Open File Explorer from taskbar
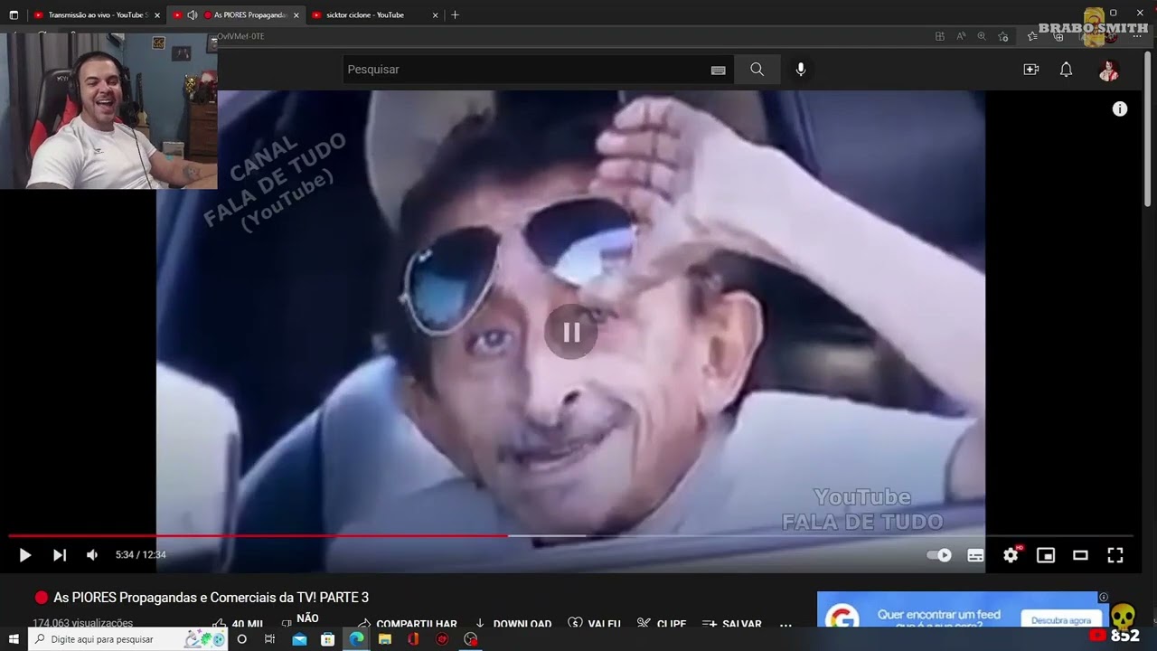 (x=385, y=638)
